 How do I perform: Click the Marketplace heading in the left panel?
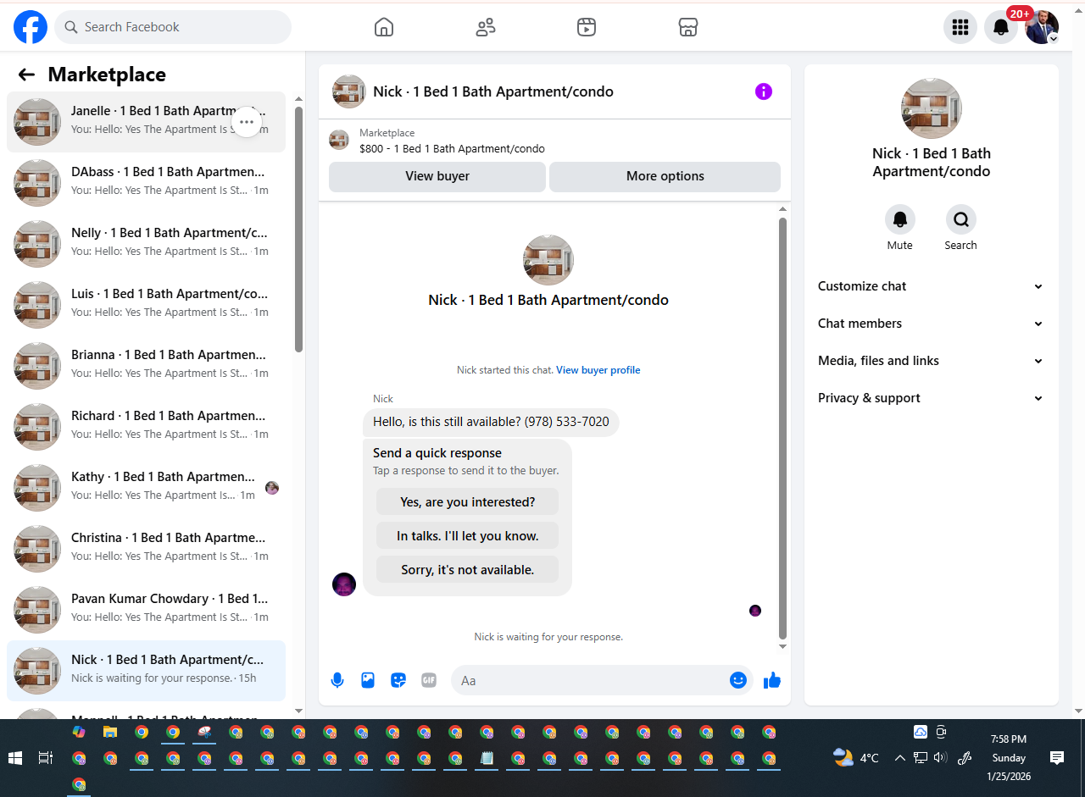point(107,75)
